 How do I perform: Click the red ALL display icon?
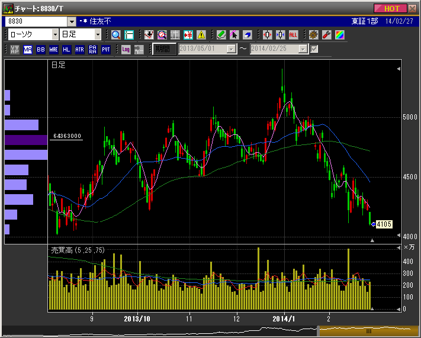tap(293, 35)
